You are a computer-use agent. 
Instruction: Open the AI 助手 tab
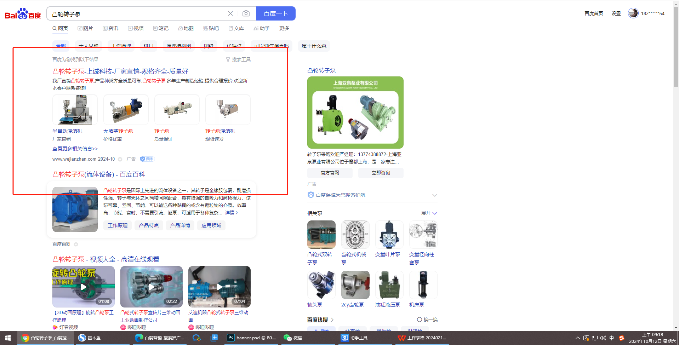click(x=262, y=28)
